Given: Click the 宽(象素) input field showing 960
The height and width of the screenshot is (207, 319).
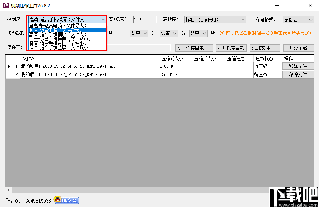Looking at the screenshot, I should pos(145,19).
